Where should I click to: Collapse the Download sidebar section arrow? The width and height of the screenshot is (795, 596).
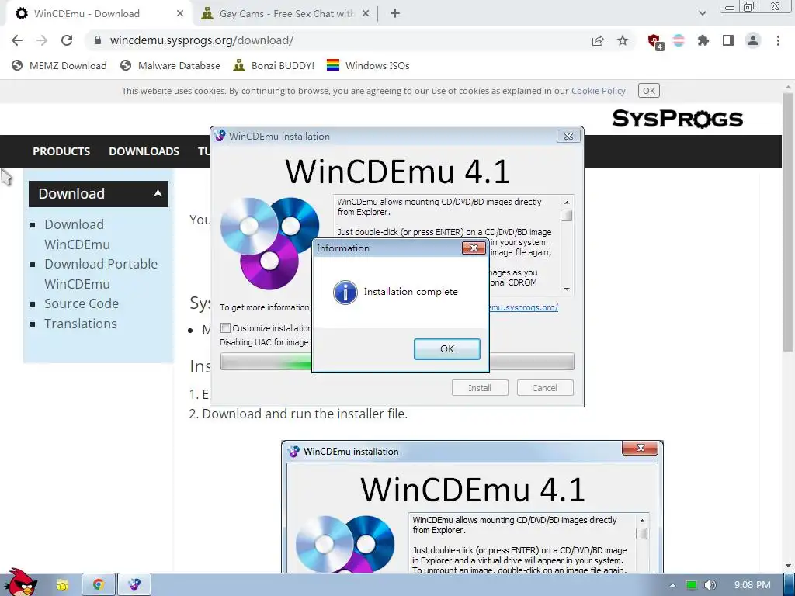tap(158, 193)
